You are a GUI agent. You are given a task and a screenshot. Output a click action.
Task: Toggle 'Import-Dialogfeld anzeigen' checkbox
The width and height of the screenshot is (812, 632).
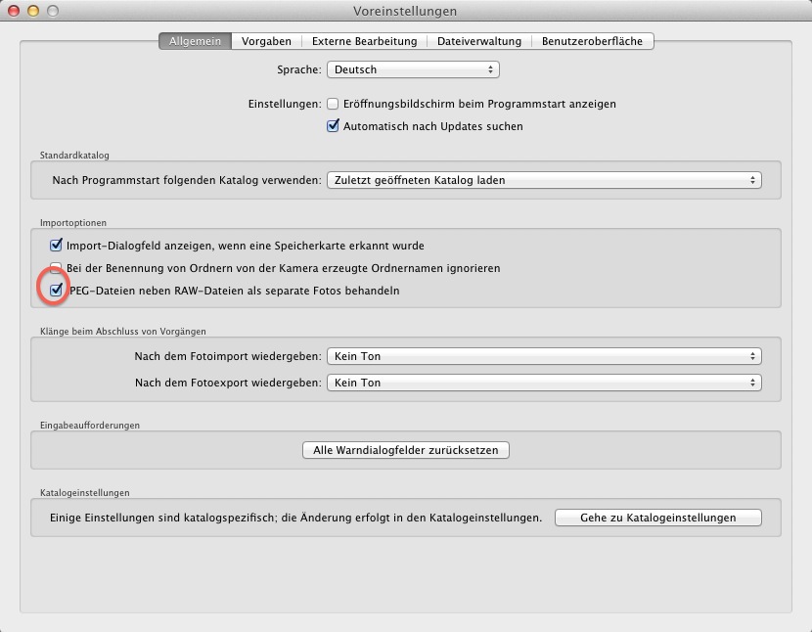[57, 246]
